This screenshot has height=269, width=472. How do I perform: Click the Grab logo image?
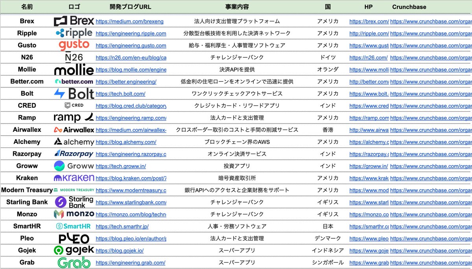(74, 262)
